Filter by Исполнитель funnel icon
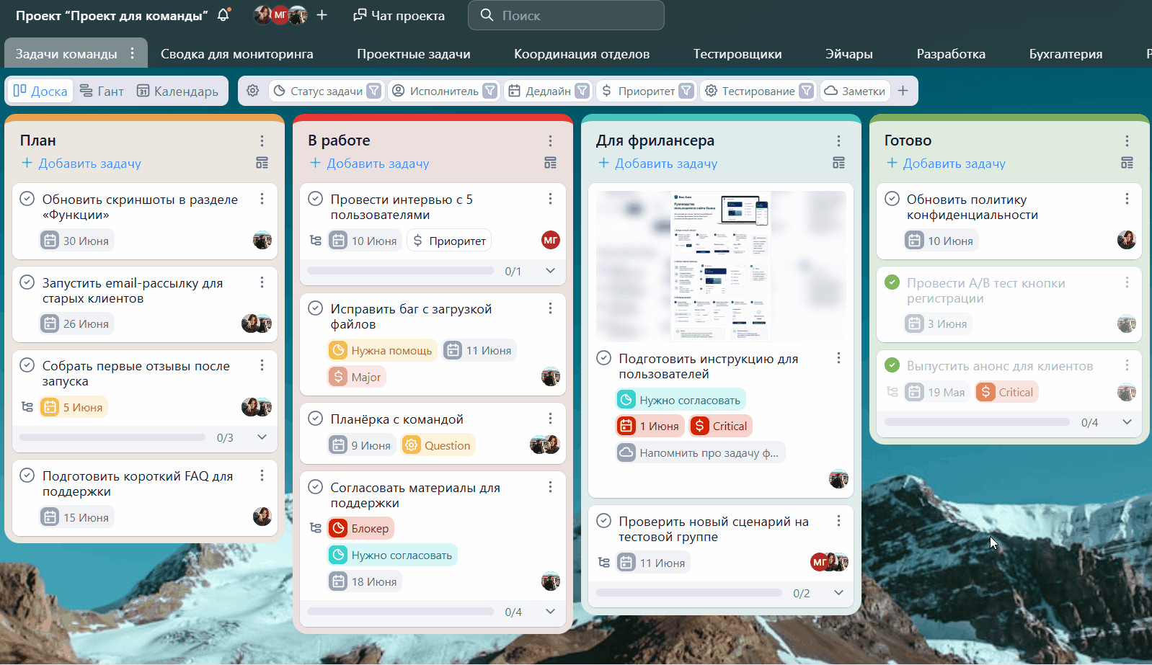1152x665 pixels. [x=489, y=91]
